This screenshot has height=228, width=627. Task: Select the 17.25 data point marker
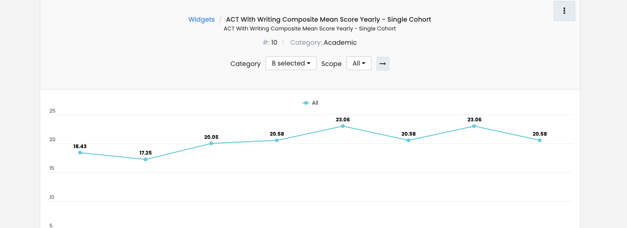pyautogui.click(x=146, y=159)
